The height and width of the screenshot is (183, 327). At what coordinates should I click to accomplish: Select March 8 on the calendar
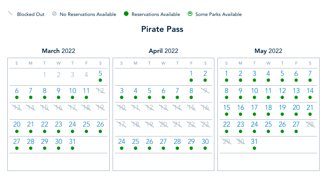tap(44, 90)
